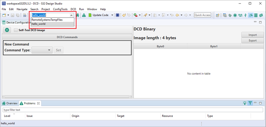This screenshot has height=127, width=266.
Task: Choose hello_world in the project dropdown list
Action: pos(53,24)
